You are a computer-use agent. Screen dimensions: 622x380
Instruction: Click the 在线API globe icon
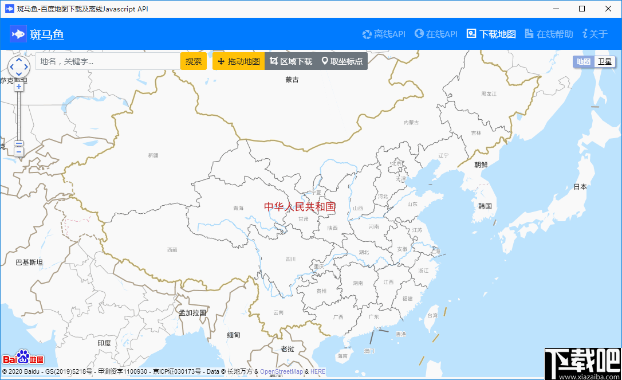[x=419, y=34]
